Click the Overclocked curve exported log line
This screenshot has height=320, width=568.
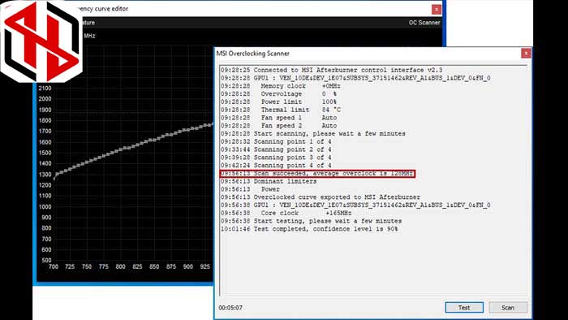click(321, 197)
